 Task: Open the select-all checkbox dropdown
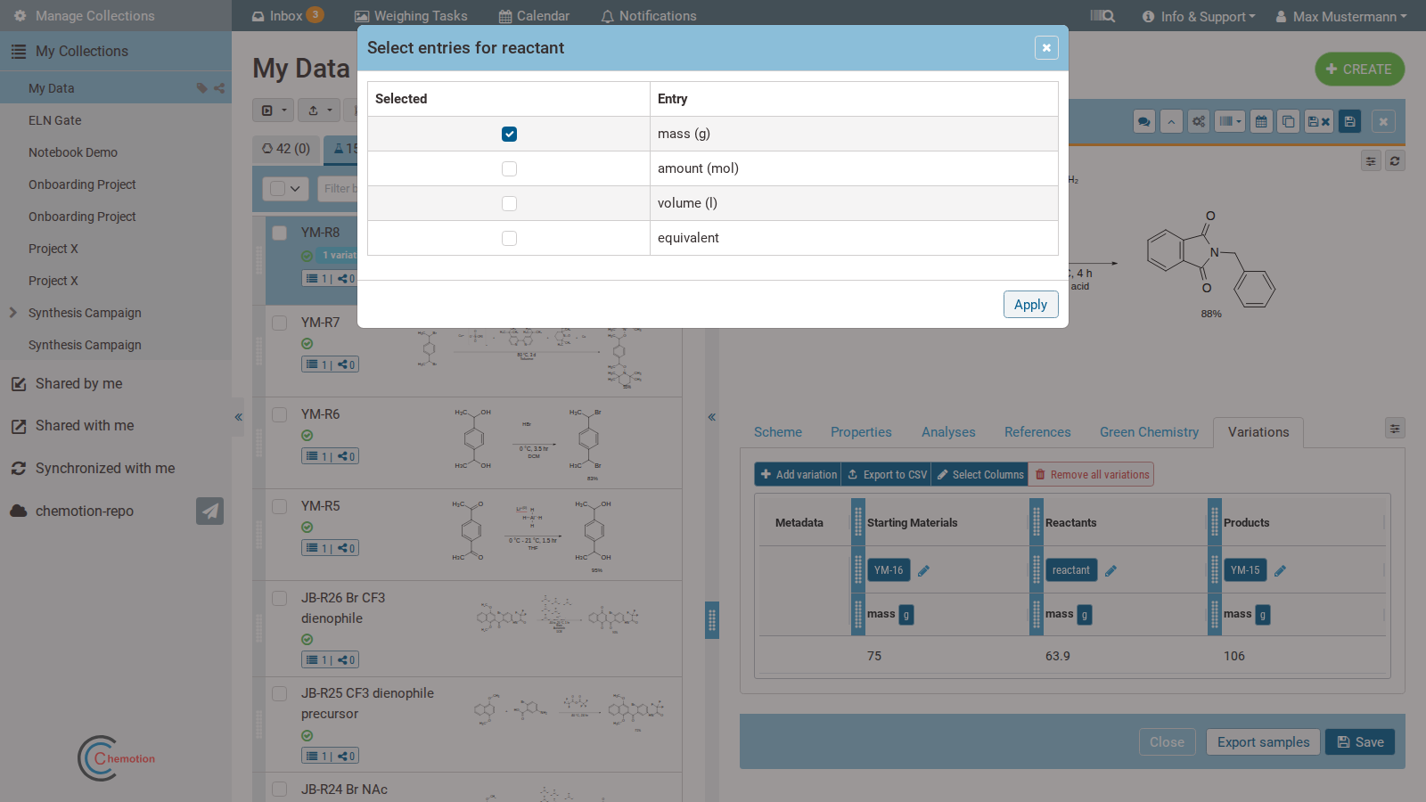285,189
